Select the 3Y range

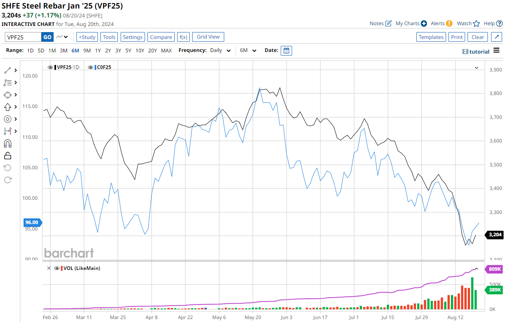118,51
